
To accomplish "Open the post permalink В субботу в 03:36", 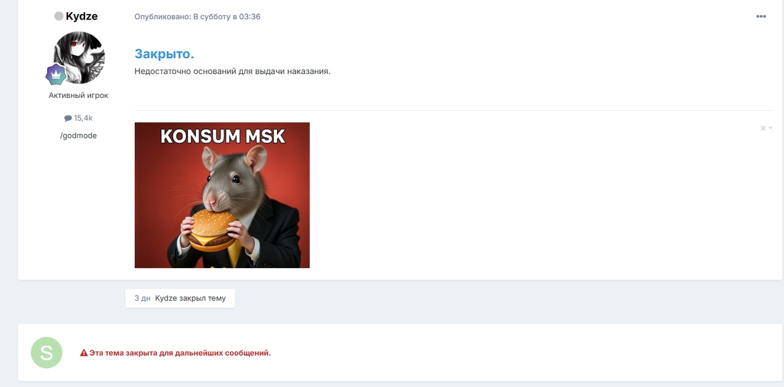I will 227,17.
